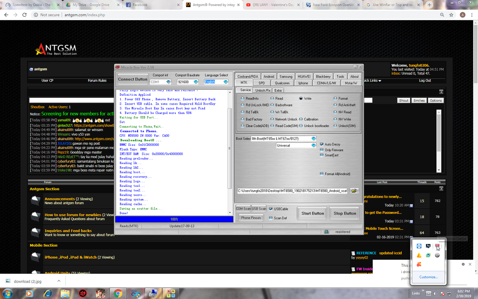This screenshot has width=478, height=299.
Task: Click the COM Scan button
Action: click(x=243, y=209)
